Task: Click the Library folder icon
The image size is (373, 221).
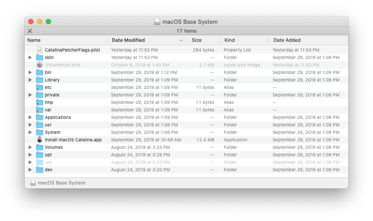Action: (40, 80)
